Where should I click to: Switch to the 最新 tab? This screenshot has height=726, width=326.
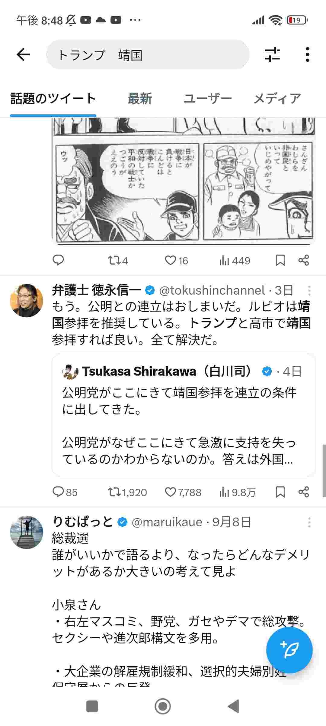pyautogui.click(x=140, y=99)
